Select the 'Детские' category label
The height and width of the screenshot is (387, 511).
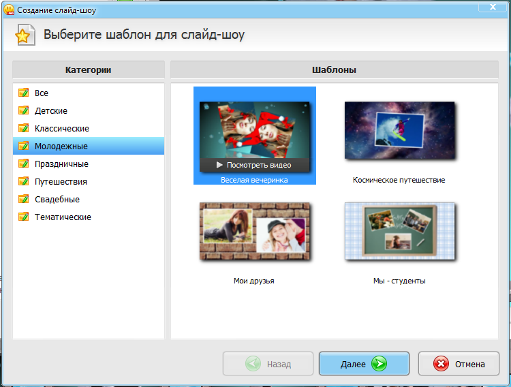[51, 111]
